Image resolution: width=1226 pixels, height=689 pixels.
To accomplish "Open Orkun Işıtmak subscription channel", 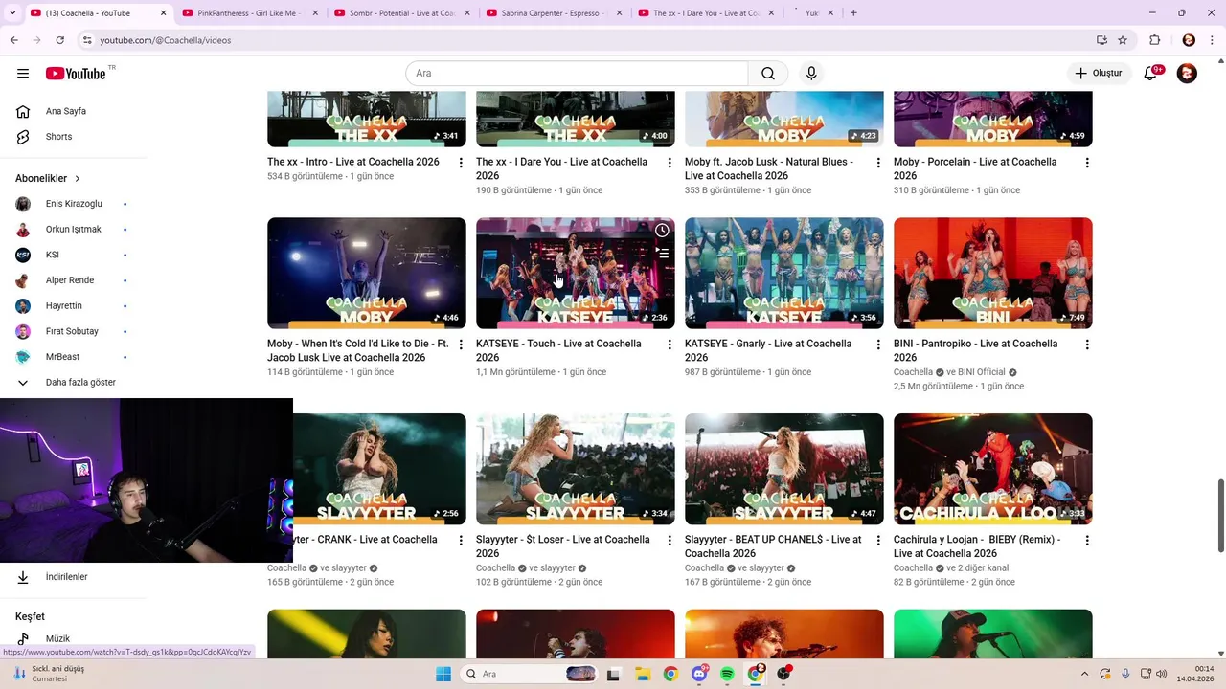I will point(74,230).
